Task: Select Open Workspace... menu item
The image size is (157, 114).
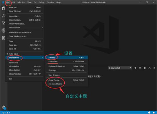Action: (25, 24)
